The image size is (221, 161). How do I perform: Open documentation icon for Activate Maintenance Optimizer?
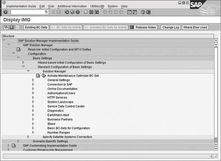click(38, 76)
